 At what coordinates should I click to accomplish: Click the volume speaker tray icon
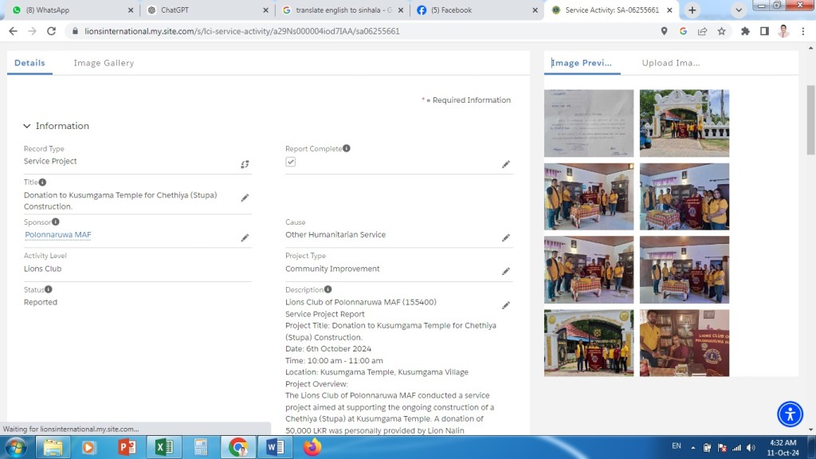(x=751, y=448)
